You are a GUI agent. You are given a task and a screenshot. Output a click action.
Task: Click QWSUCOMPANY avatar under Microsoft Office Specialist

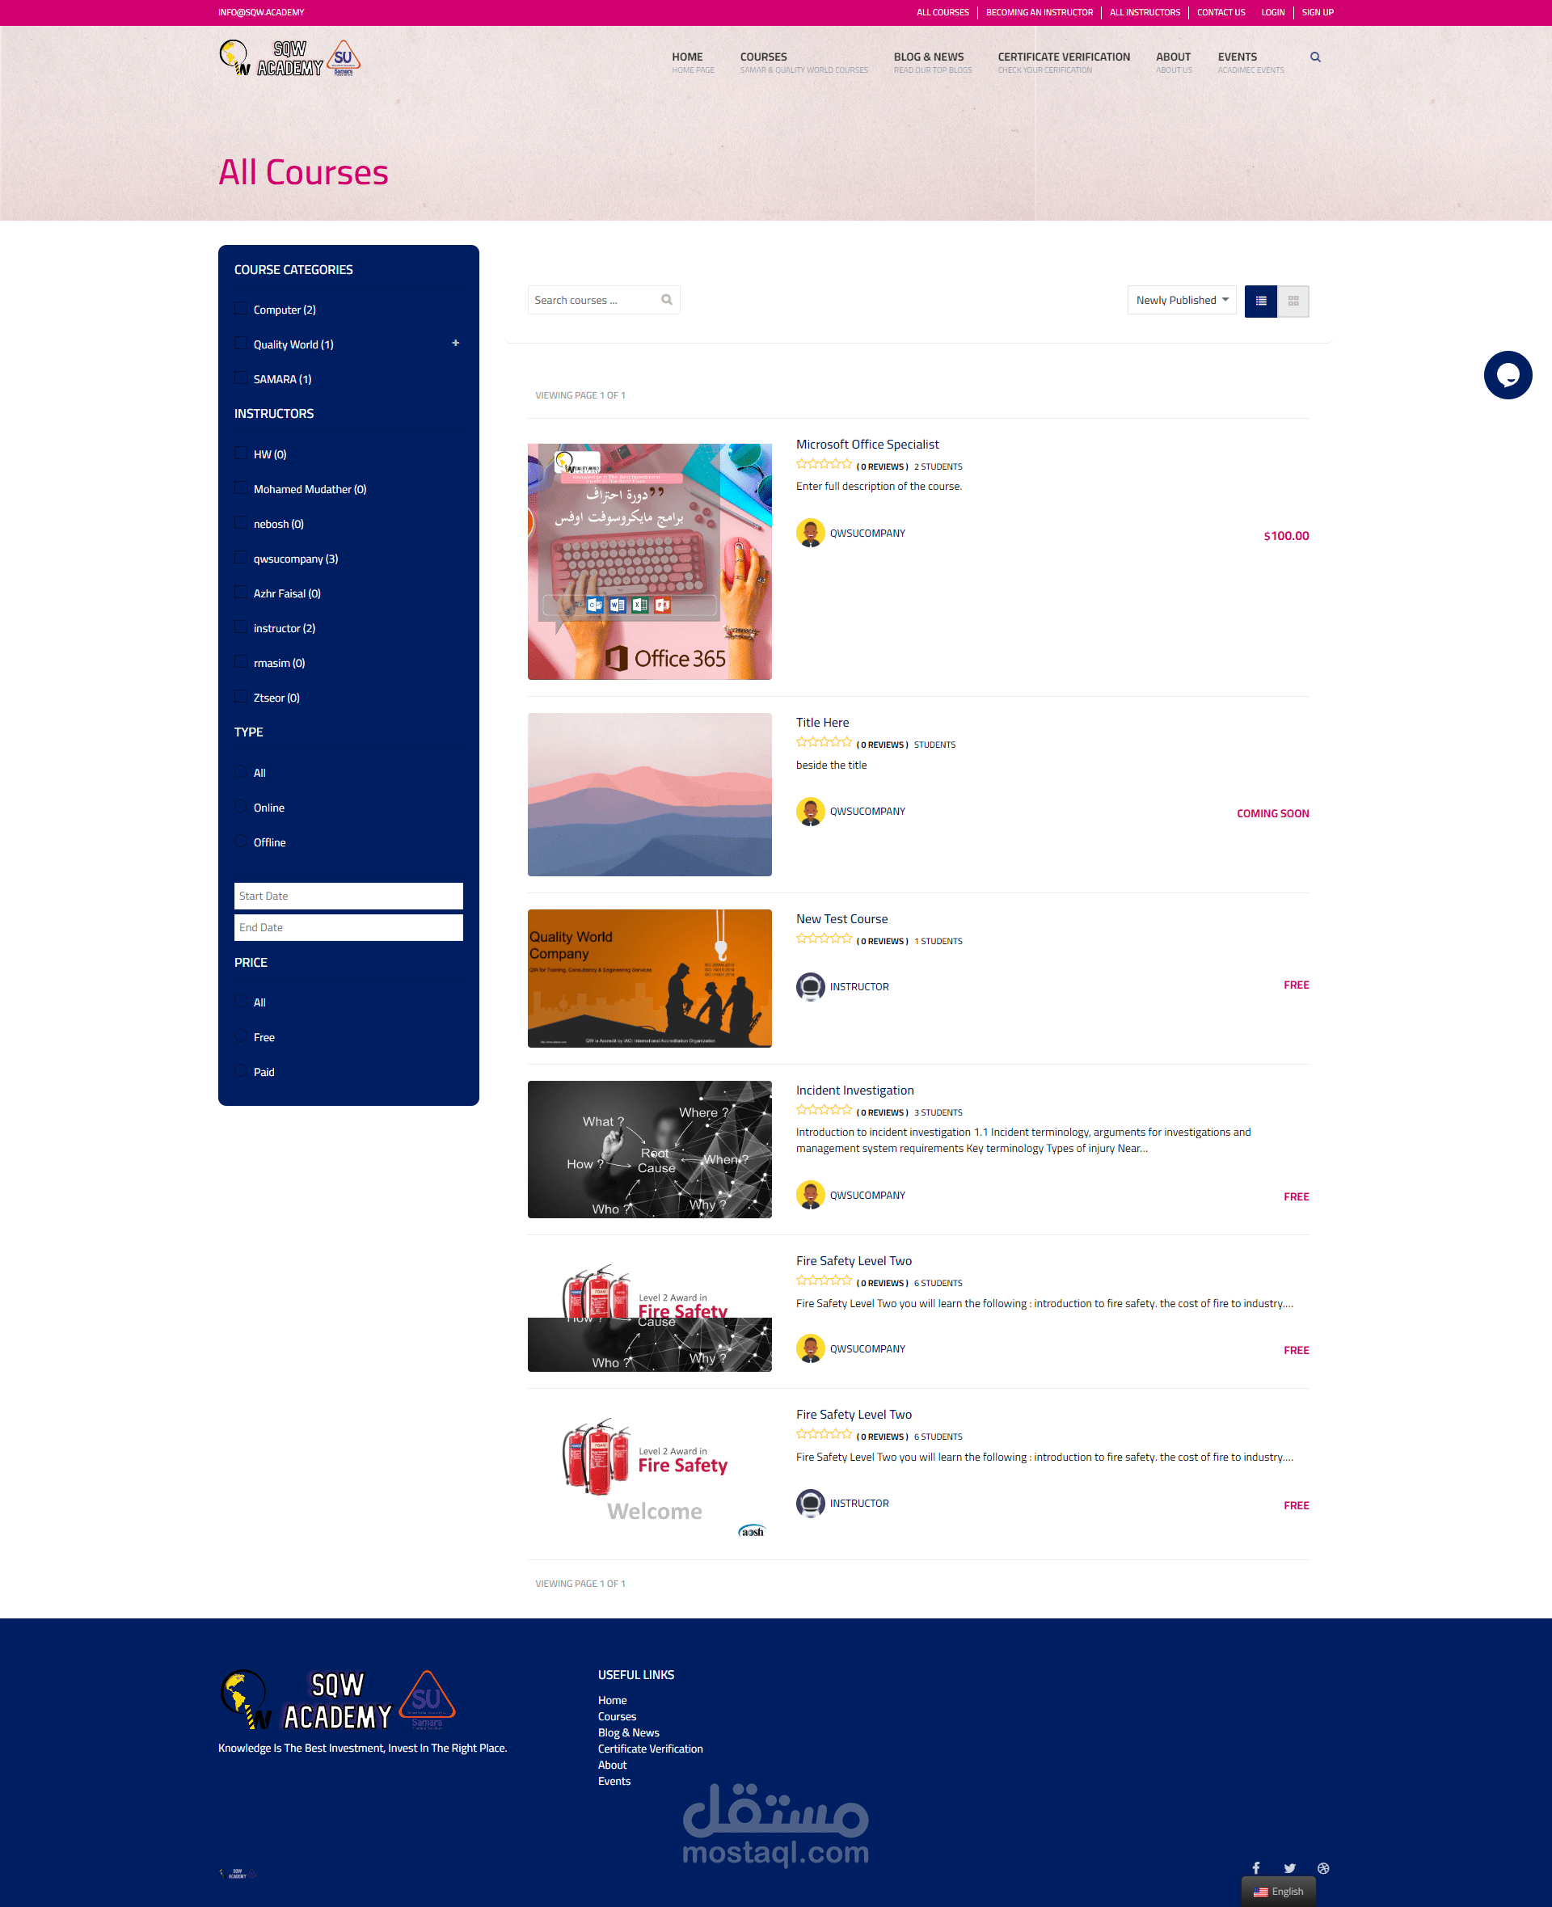[810, 533]
